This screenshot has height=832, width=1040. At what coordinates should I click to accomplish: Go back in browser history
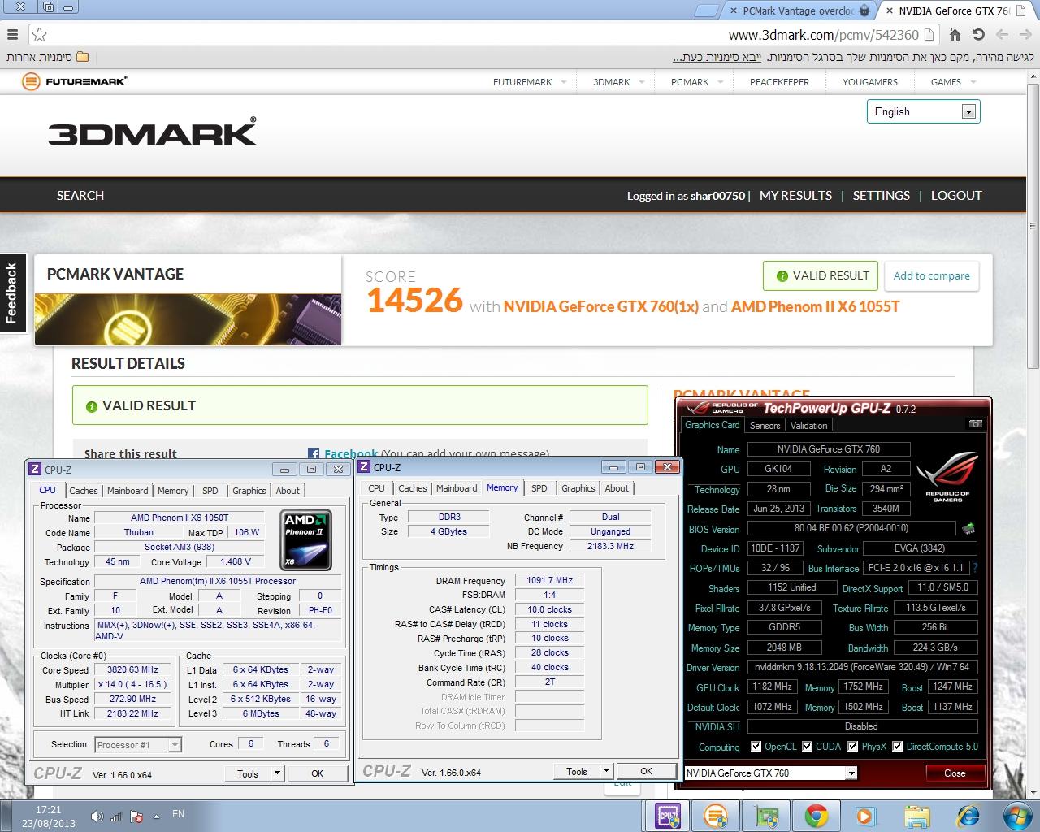1025,35
